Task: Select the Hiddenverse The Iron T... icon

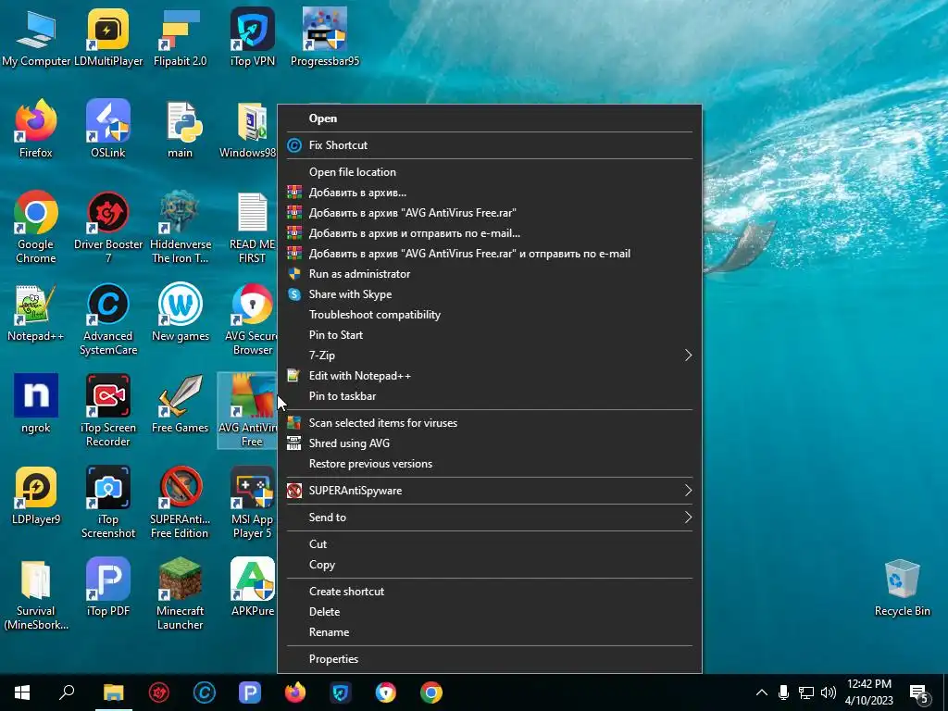Action: [181, 228]
